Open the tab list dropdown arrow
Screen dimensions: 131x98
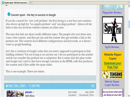[x=129, y=3]
